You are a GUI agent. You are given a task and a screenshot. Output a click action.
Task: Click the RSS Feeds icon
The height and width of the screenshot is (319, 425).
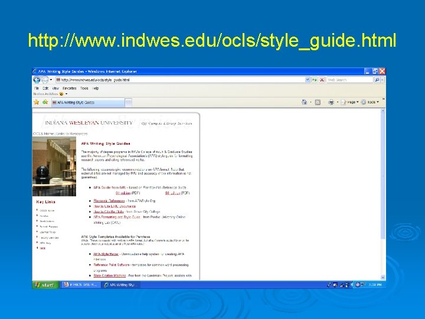point(318,102)
